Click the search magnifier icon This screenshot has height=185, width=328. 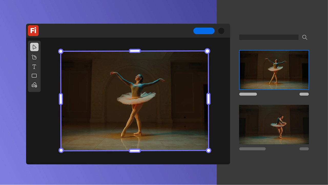(x=304, y=37)
